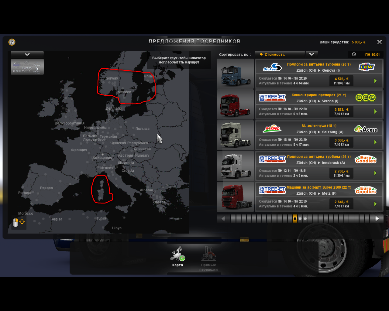Viewport: 389px width, 311px height.
Task: Click the LKW Walter logo
Action: point(367,67)
